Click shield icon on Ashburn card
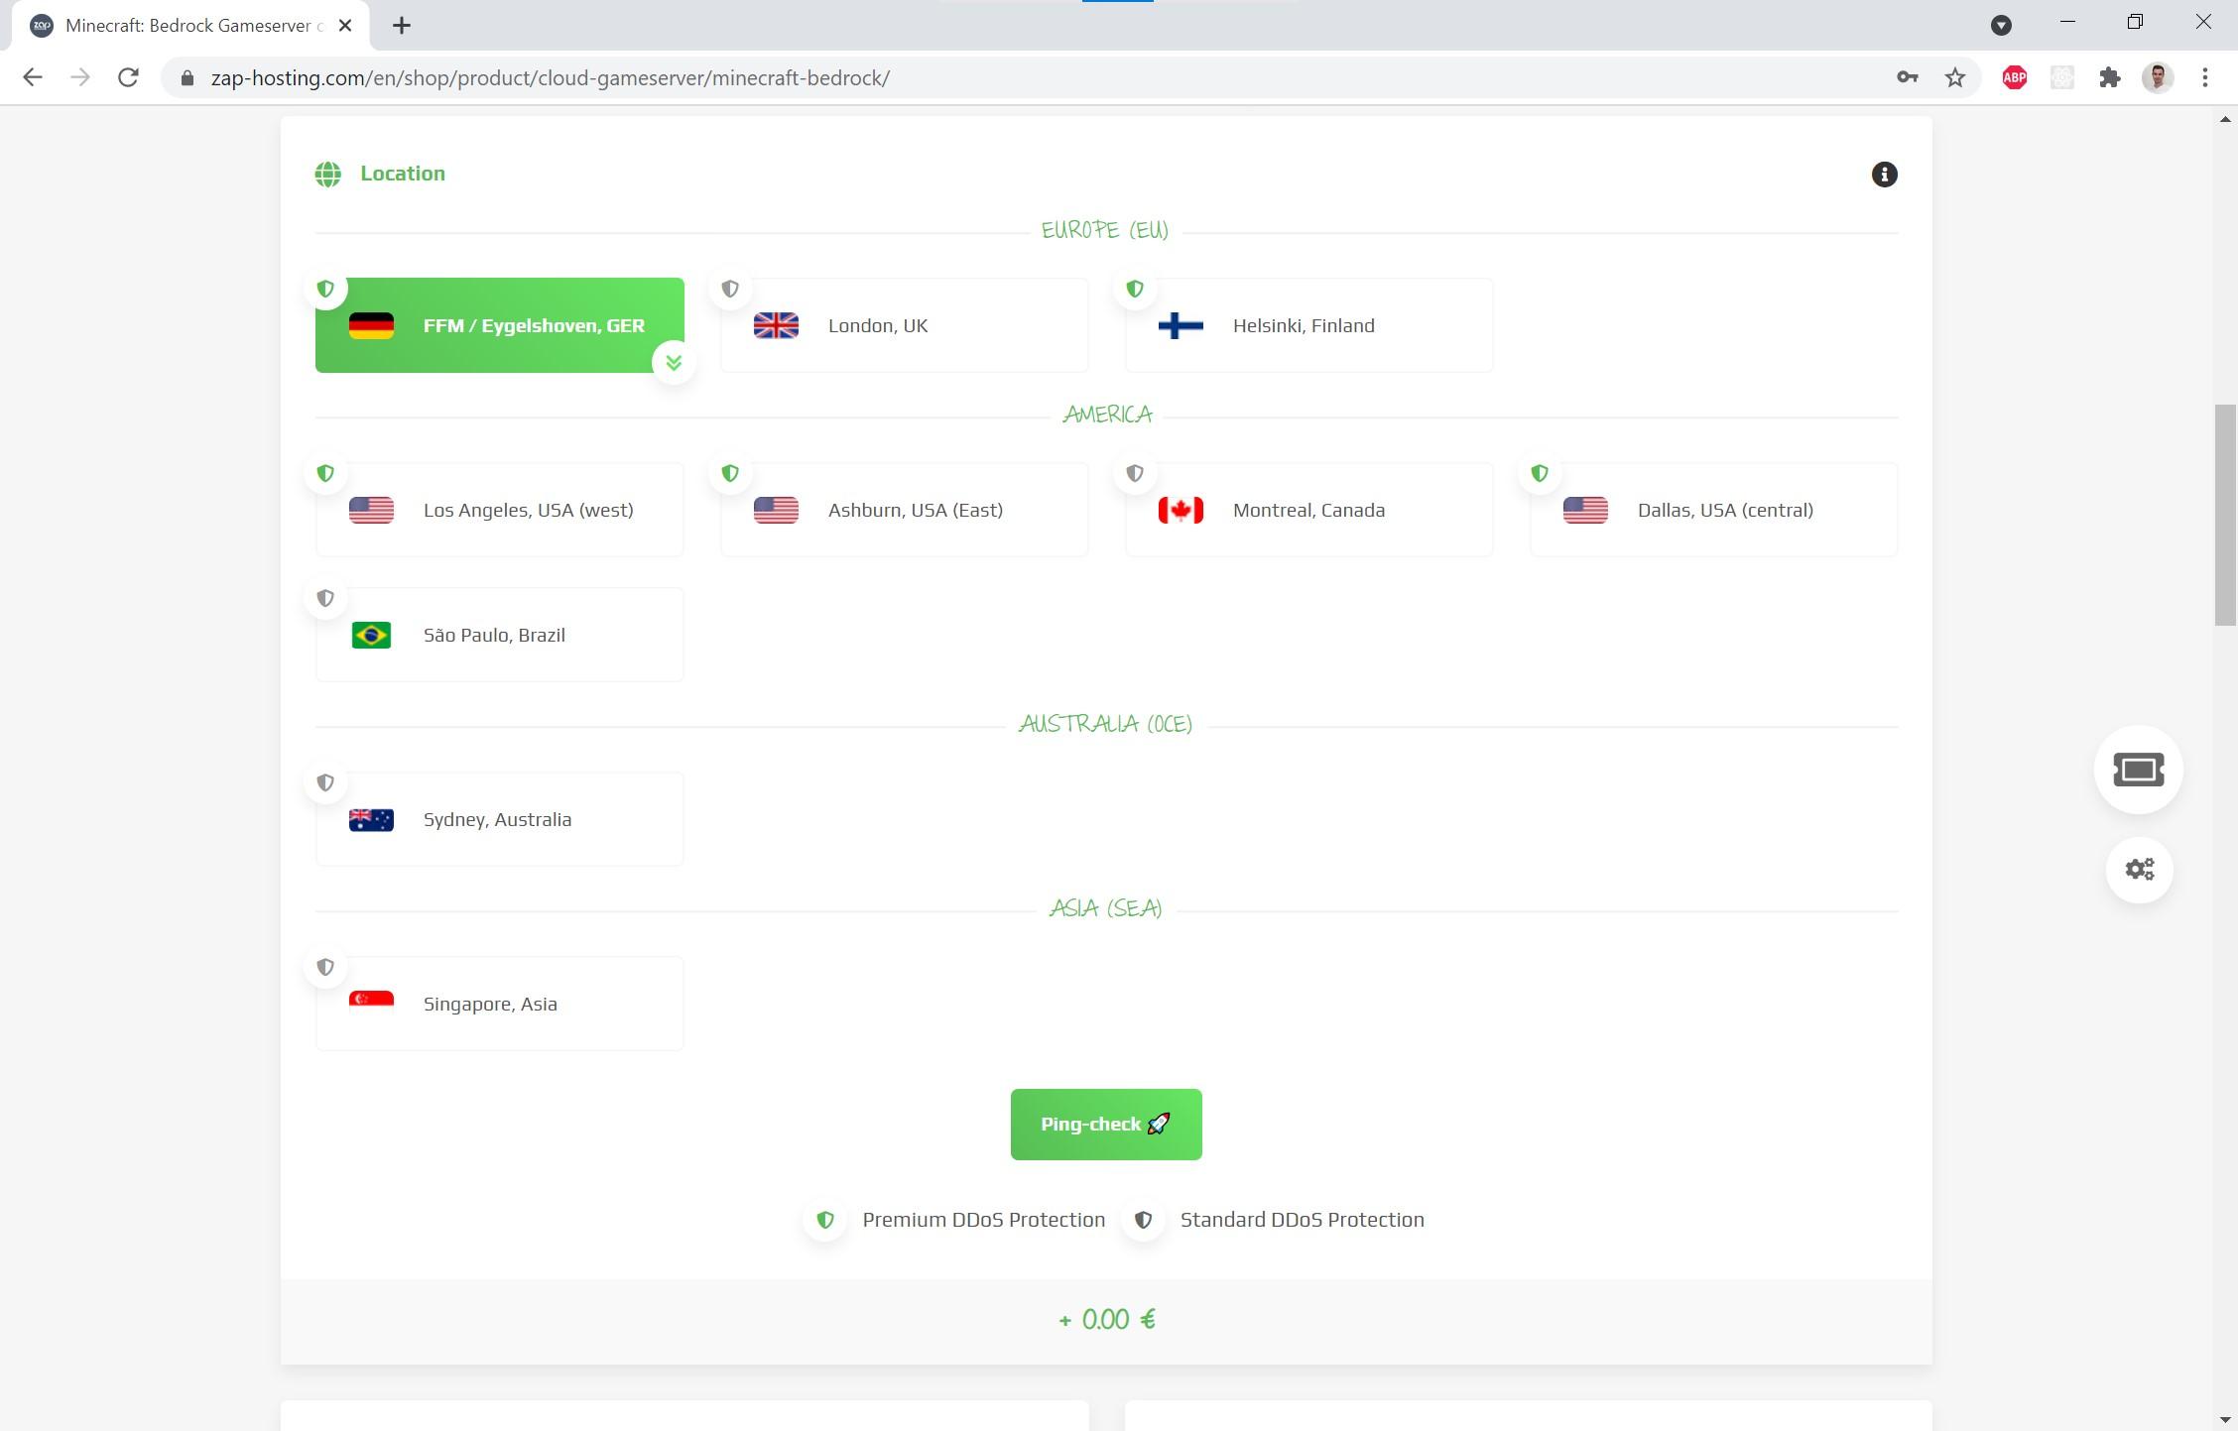Screen dimensions: 2238x1431 click(730, 474)
